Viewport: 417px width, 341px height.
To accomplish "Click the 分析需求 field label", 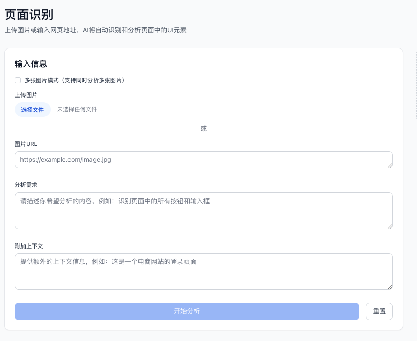I will [26, 185].
